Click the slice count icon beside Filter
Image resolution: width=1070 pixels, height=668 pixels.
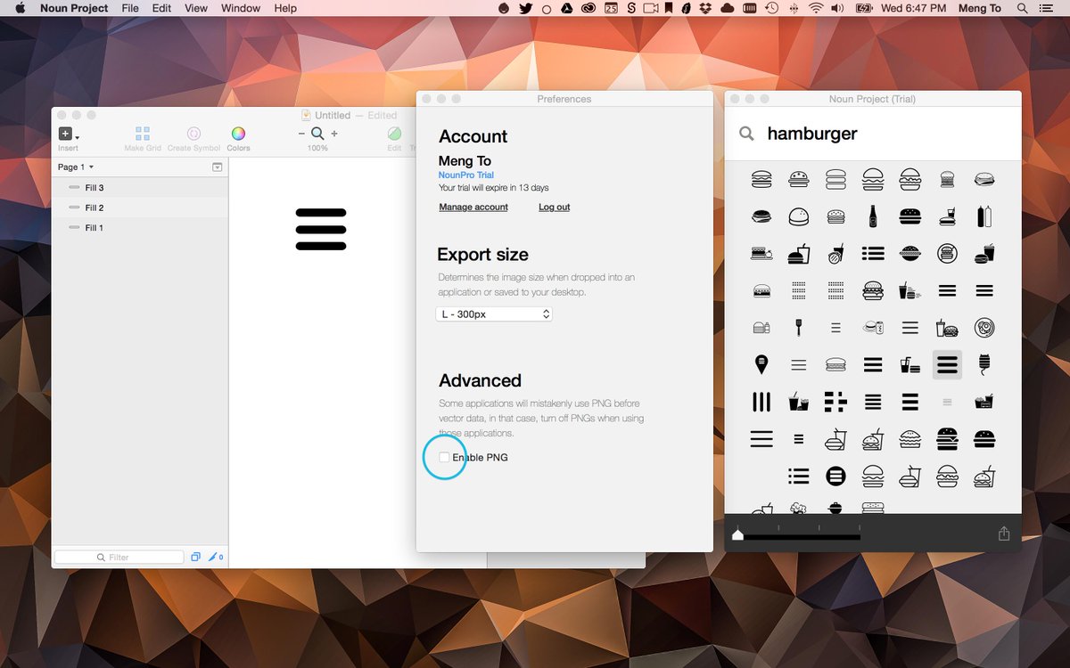[x=216, y=557]
